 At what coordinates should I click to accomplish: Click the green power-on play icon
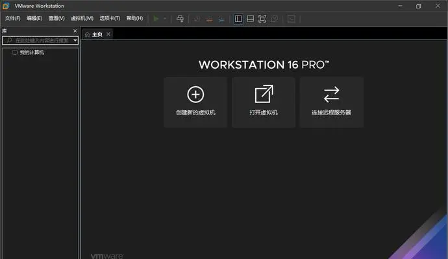pyautogui.click(x=156, y=19)
